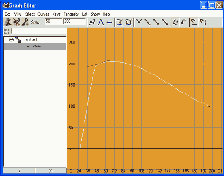Open the Tangents menu
This screenshot has height=176, width=224.
pos(71,14)
